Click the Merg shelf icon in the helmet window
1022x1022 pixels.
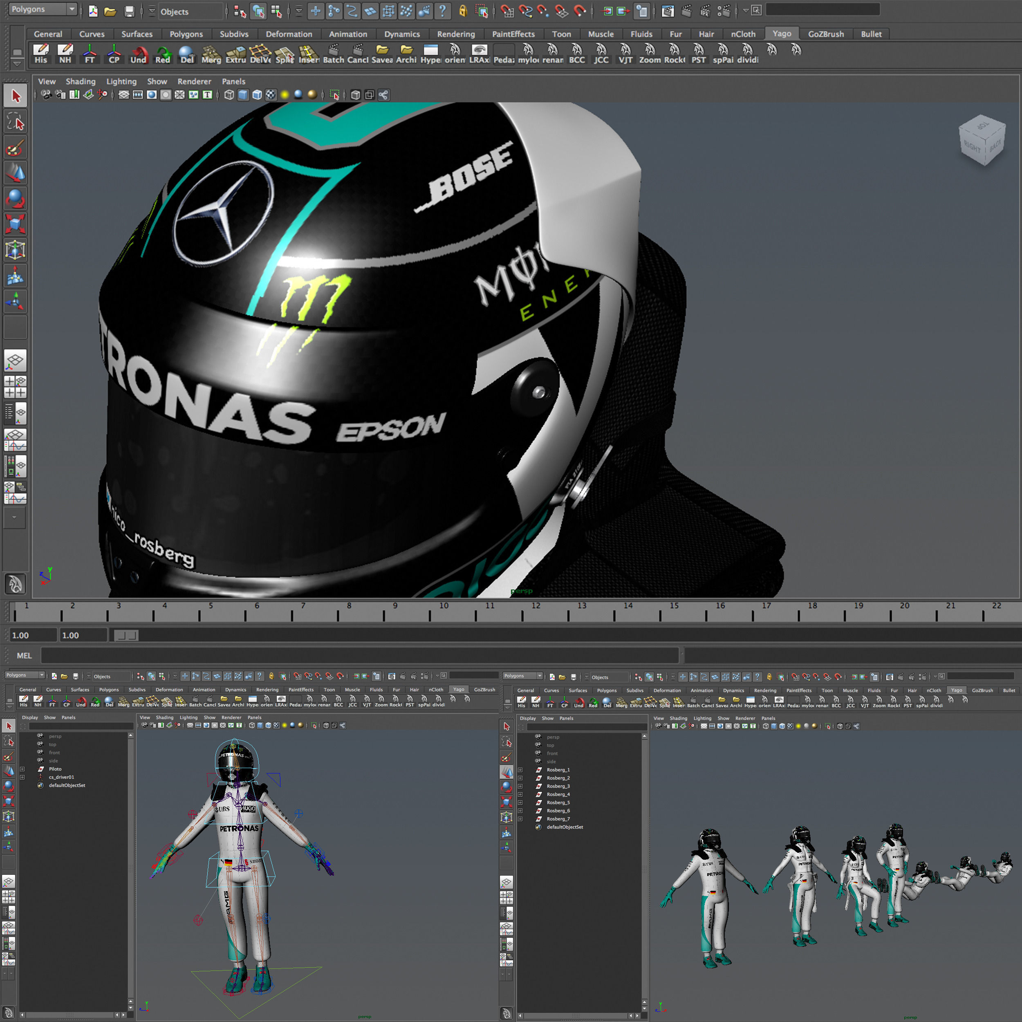click(211, 54)
